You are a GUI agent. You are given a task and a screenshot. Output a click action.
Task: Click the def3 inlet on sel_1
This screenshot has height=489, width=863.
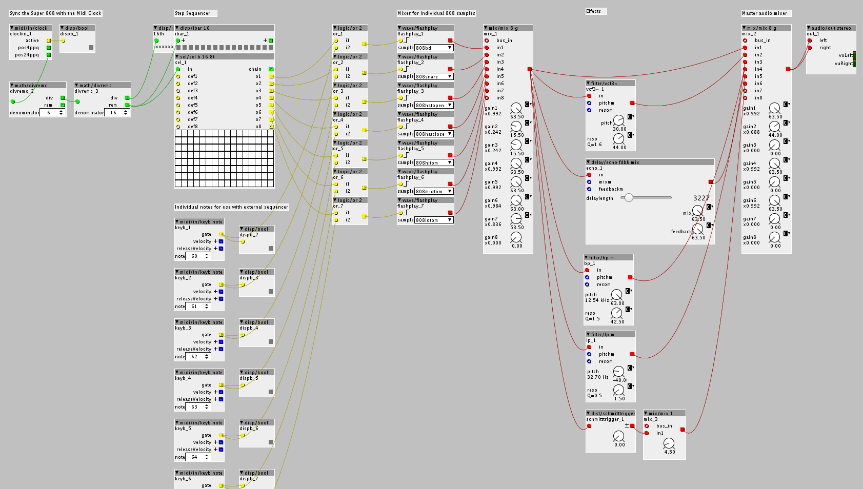(178, 91)
